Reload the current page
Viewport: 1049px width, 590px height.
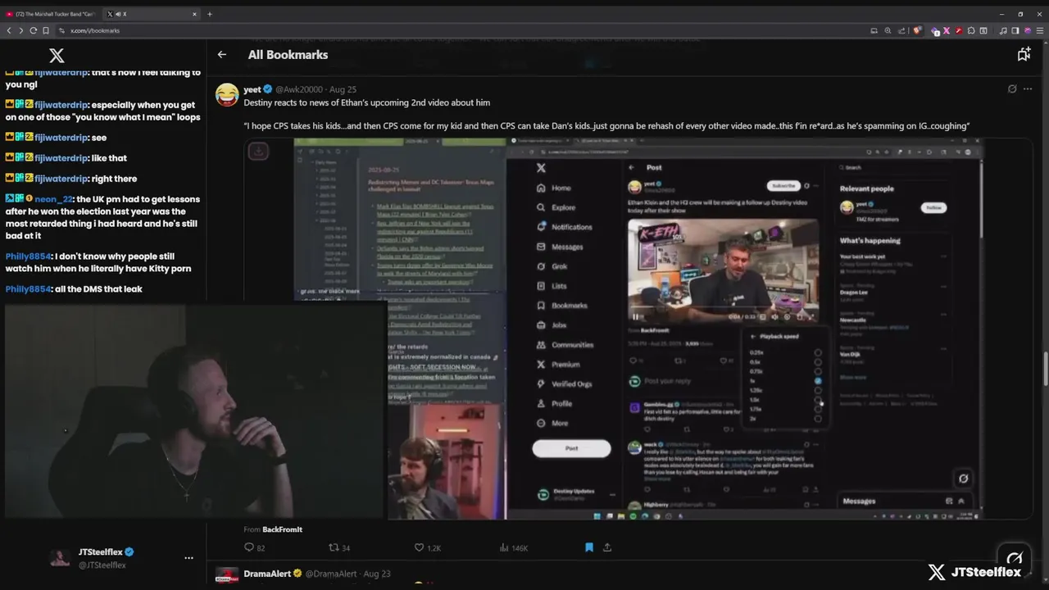coord(34,30)
